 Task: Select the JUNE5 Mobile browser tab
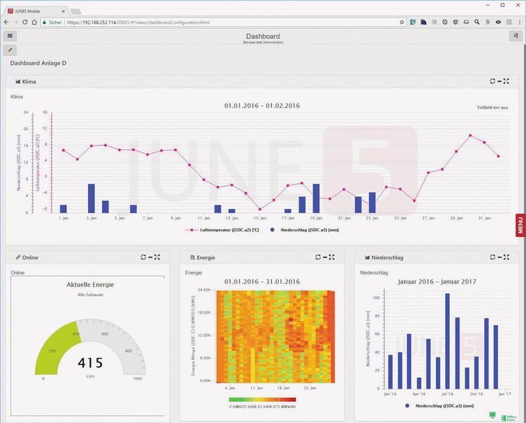pos(37,11)
